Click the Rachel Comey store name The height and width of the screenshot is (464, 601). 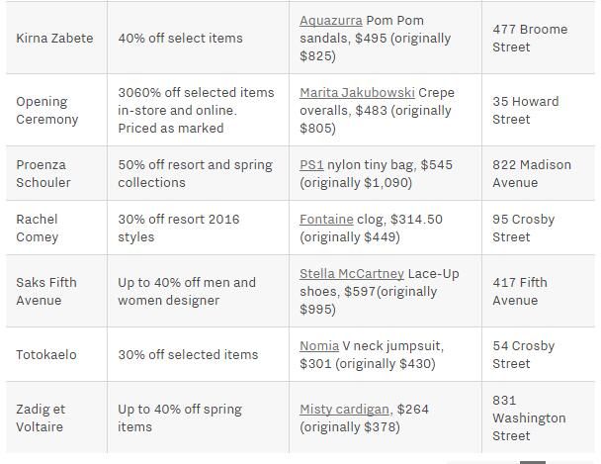click(38, 229)
